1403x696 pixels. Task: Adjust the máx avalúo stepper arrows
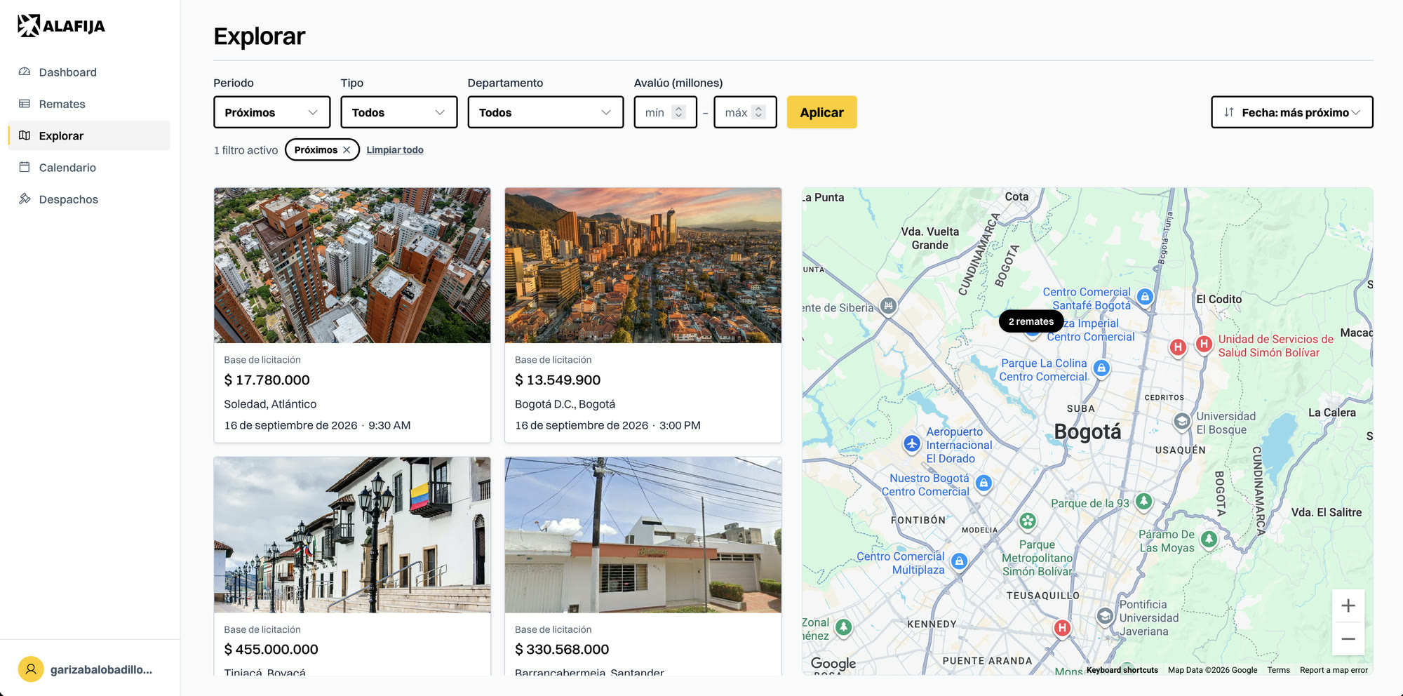pos(758,112)
